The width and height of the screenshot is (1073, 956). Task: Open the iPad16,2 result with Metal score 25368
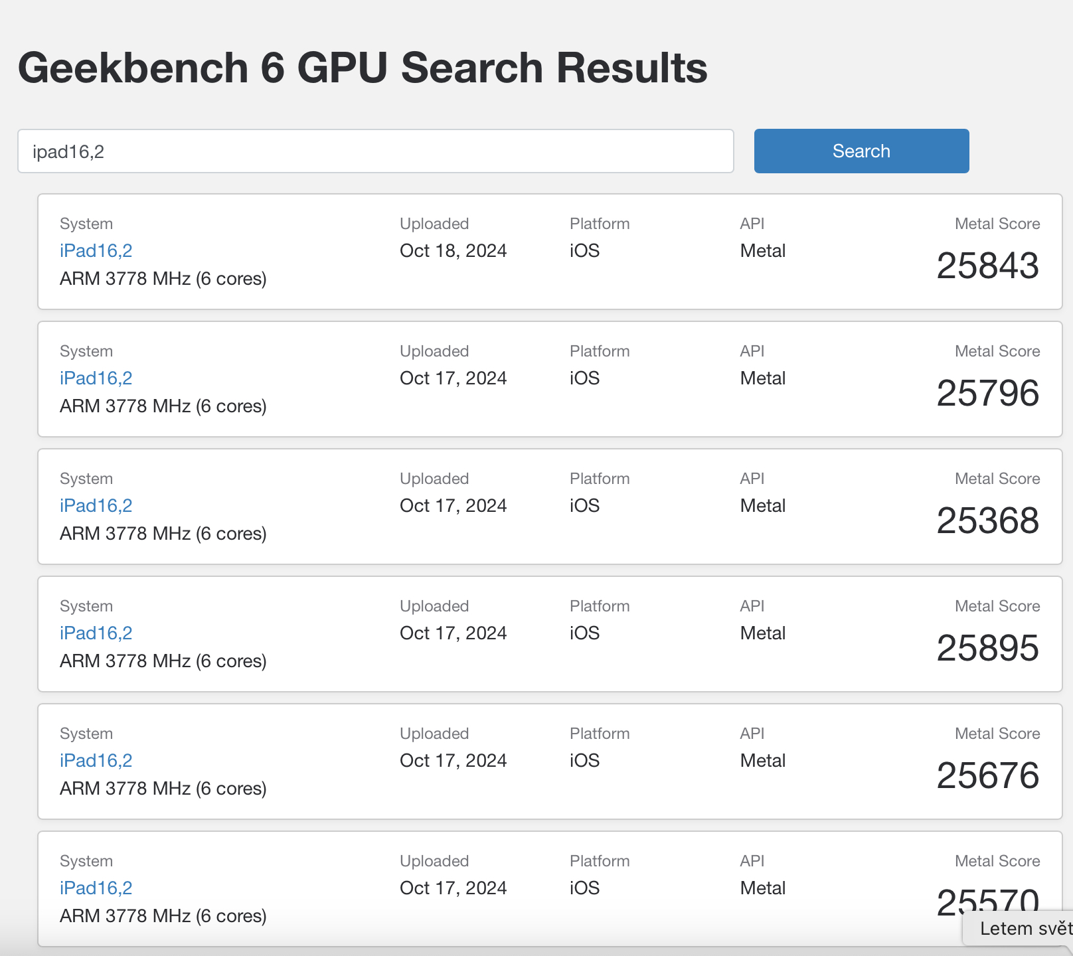pos(95,505)
